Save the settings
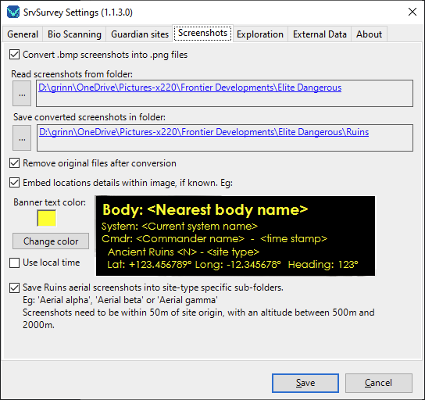This screenshot has height=400, width=425. tap(305, 383)
